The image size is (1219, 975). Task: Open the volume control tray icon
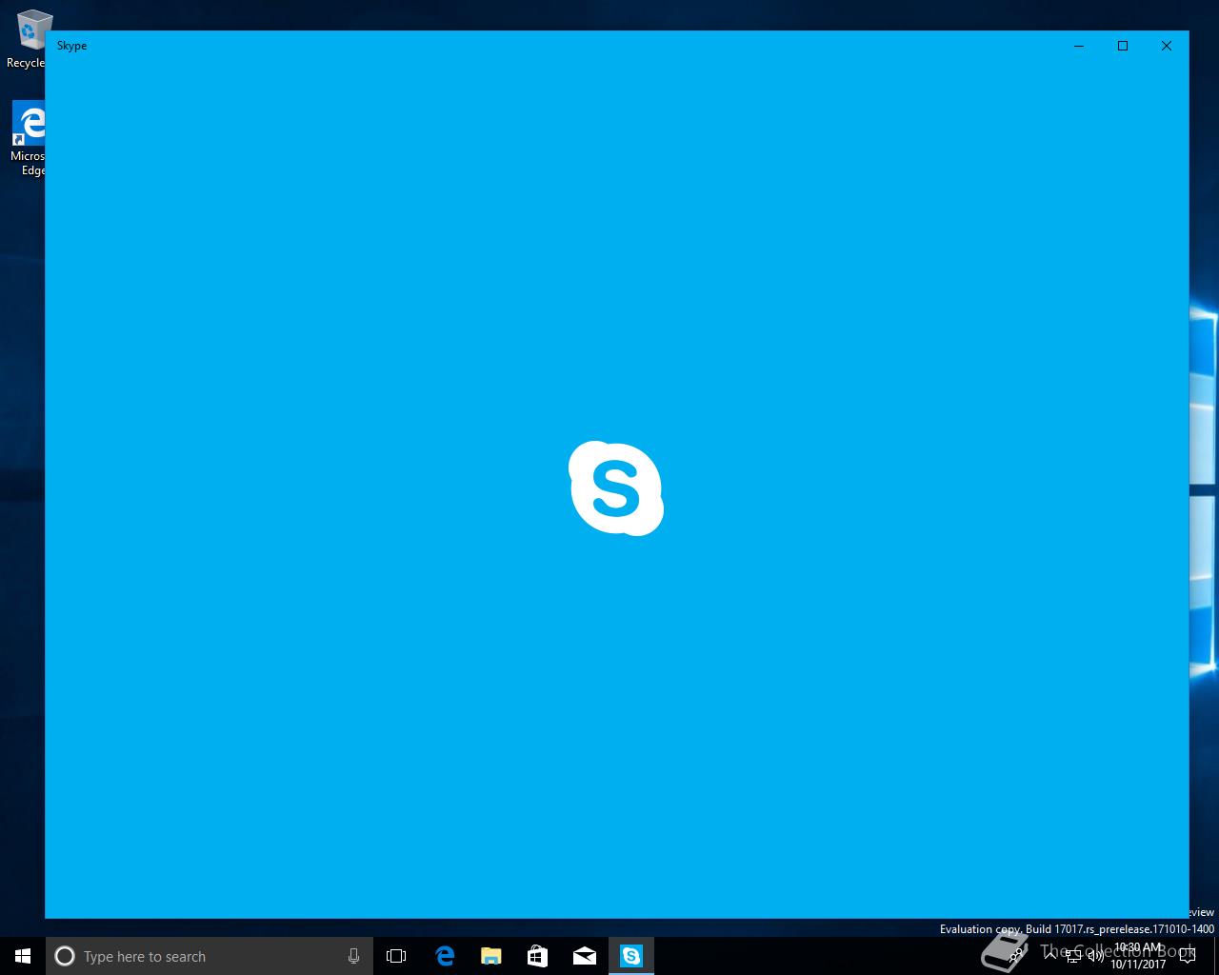pos(1096,956)
